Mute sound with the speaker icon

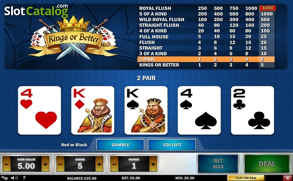coord(14,178)
